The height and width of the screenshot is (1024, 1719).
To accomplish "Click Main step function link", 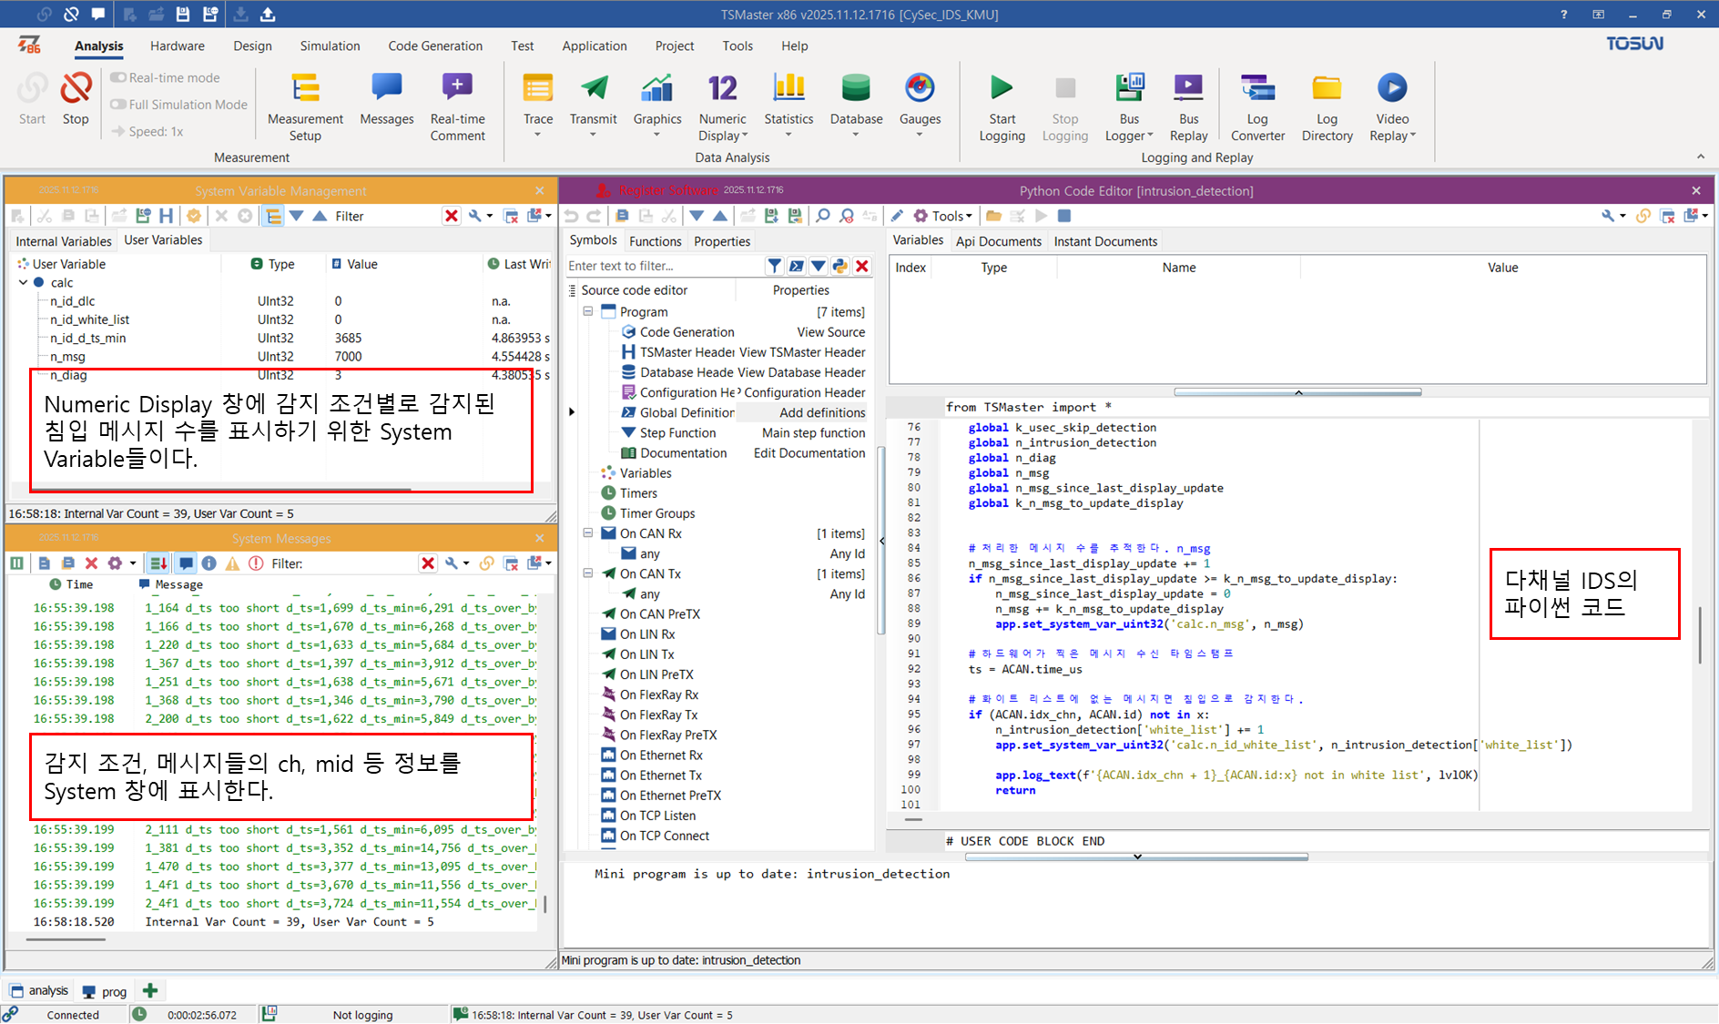I will (813, 432).
